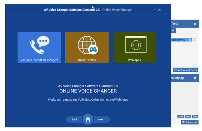Go Back in the wizard
Screen dimensions: 202x131
(x=74, y=119)
